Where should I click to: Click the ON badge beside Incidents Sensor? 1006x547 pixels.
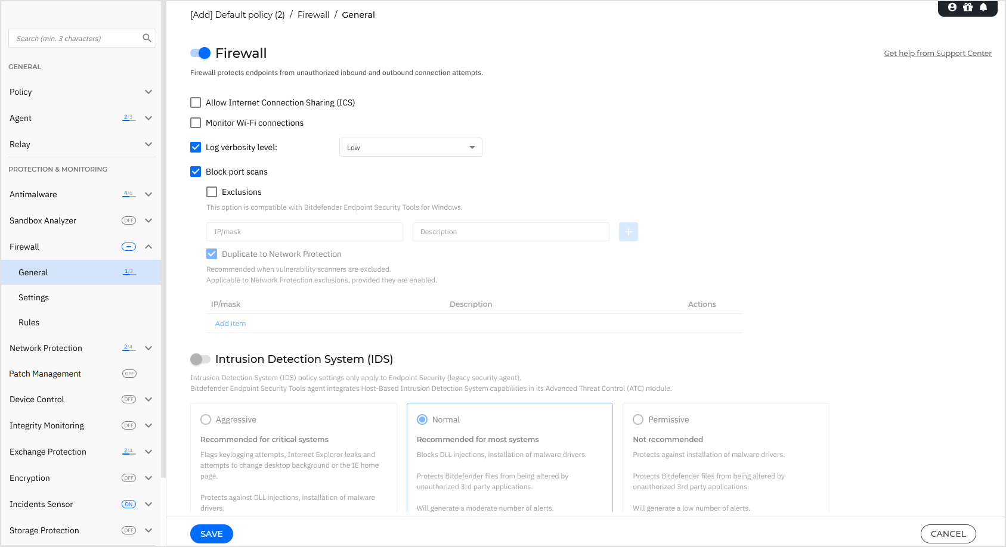tap(128, 504)
